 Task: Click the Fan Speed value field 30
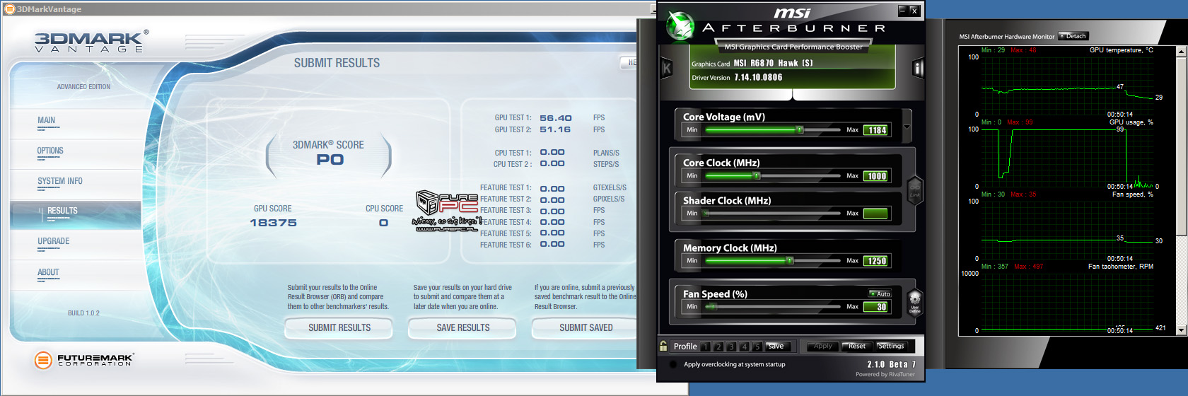(877, 307)
